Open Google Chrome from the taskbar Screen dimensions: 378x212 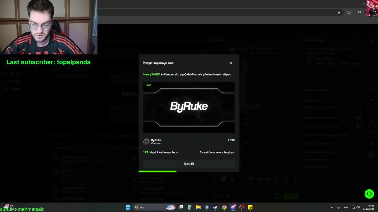pos(224,207)
